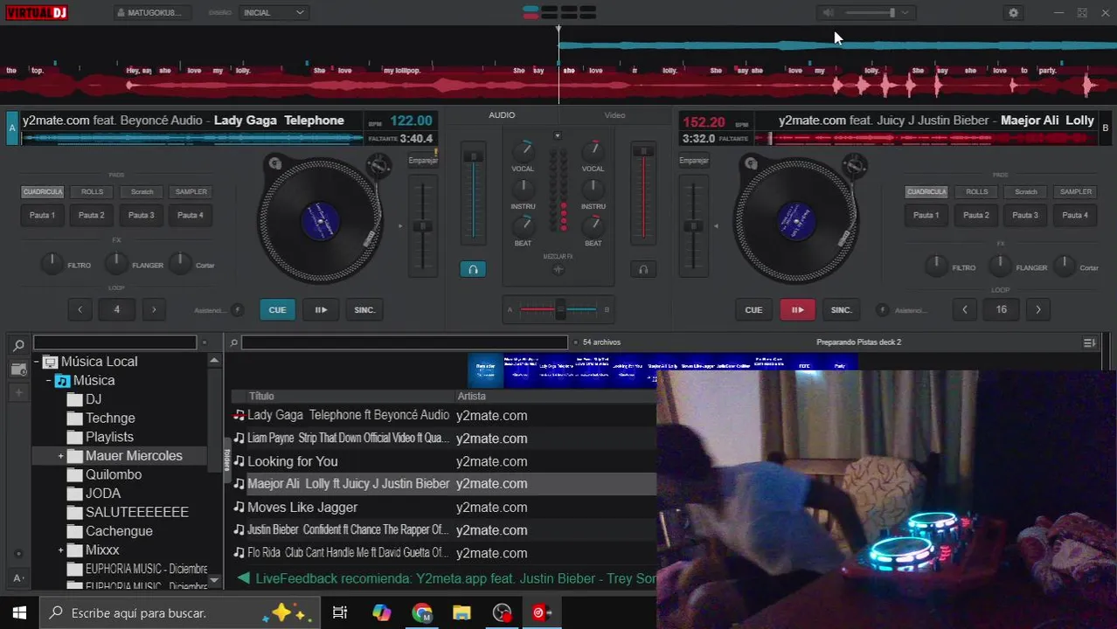The image size is (1117, 629).
Task: Decrease deck A loop size arrow
Action: tap(80, 309)
